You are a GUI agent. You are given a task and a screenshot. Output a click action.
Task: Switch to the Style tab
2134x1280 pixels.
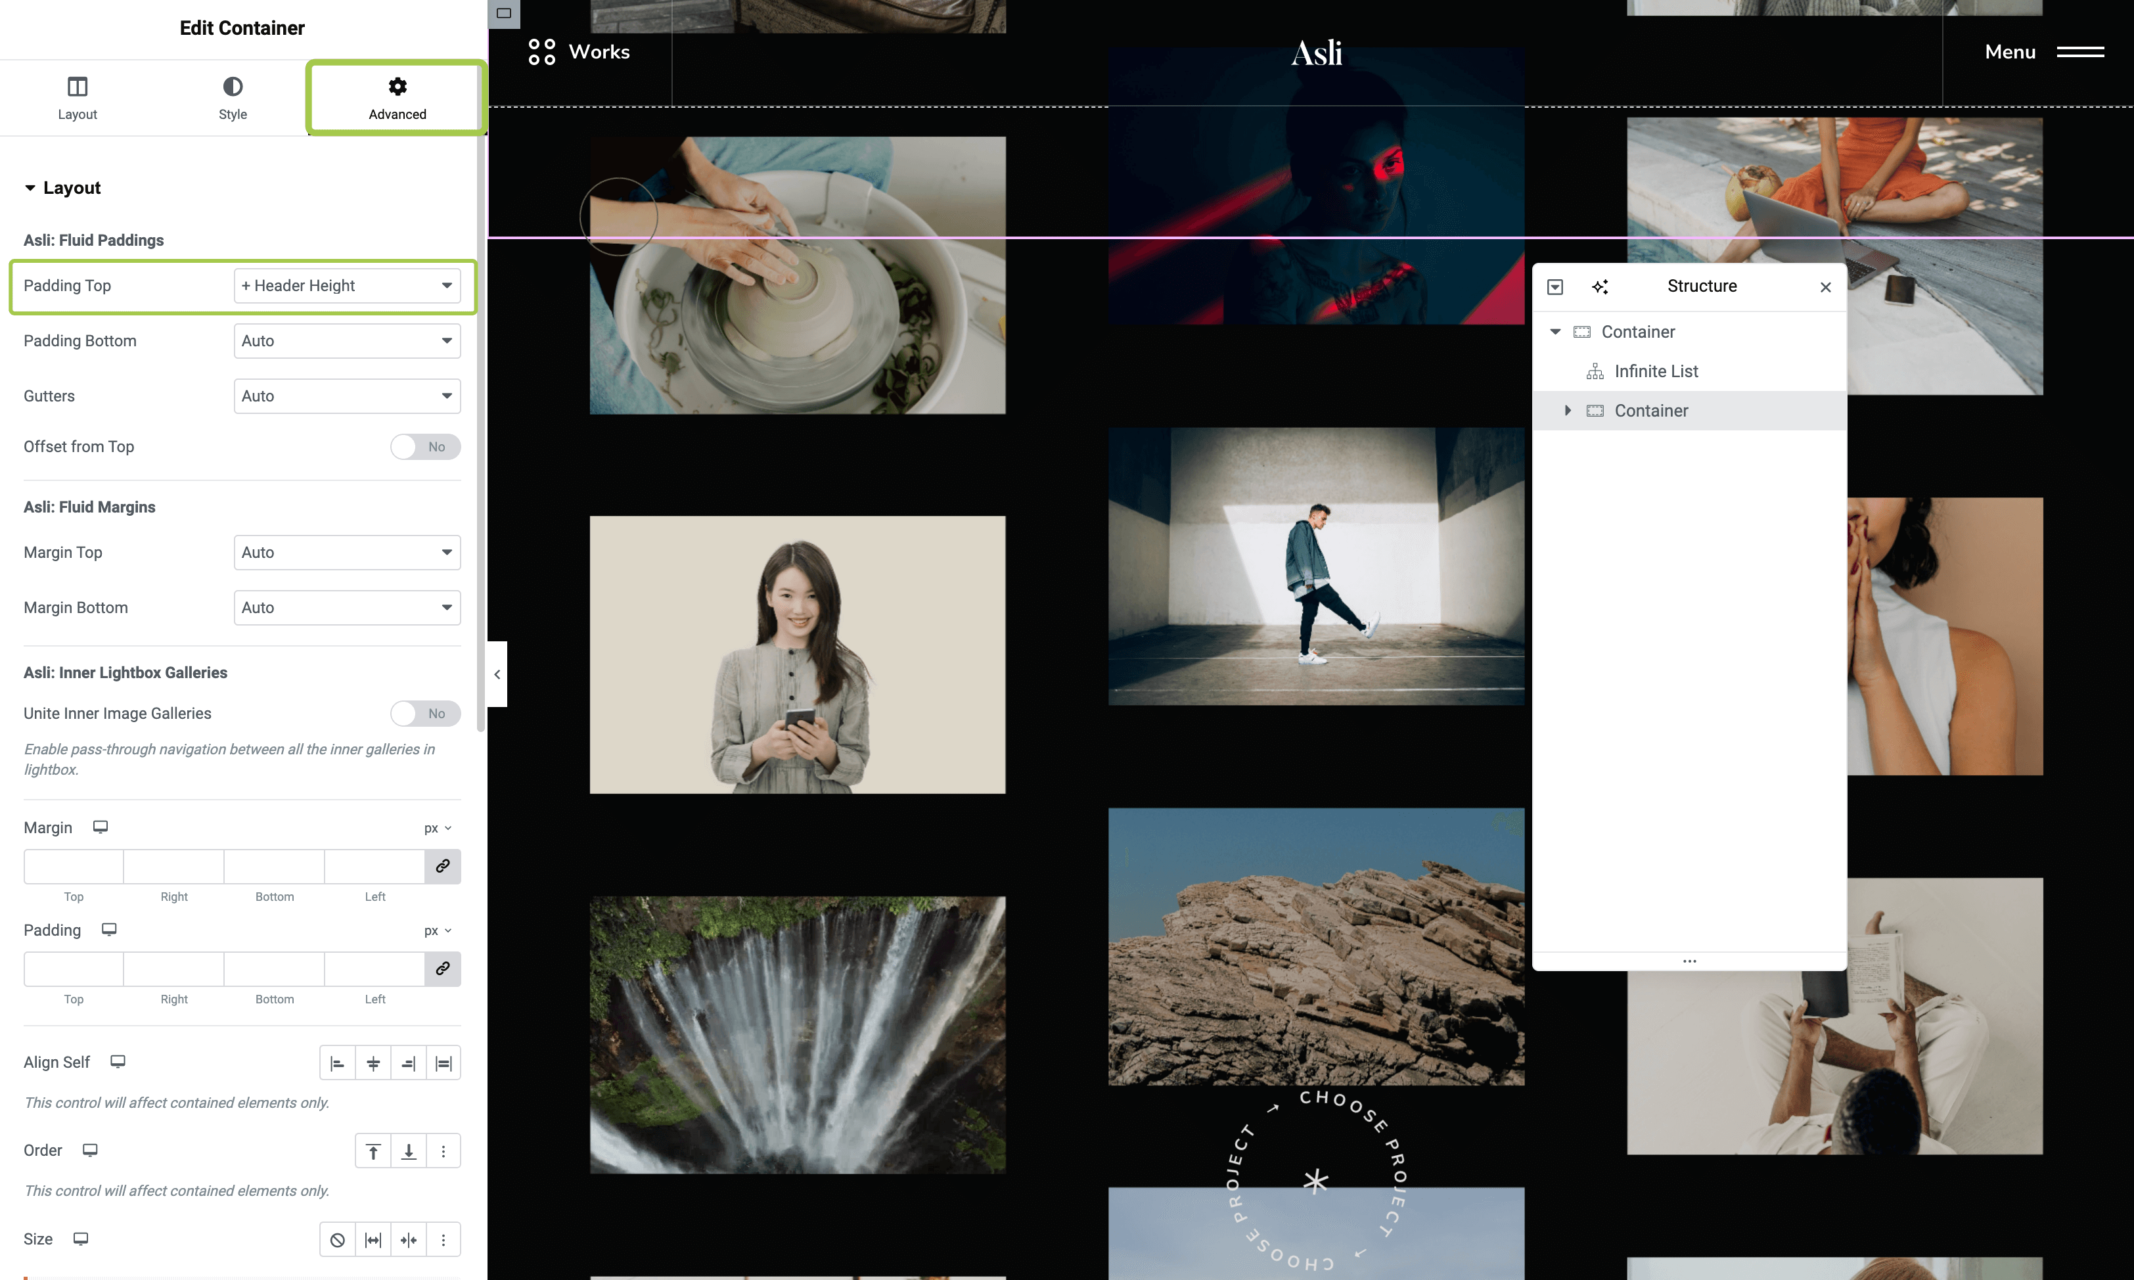point(232,97)
